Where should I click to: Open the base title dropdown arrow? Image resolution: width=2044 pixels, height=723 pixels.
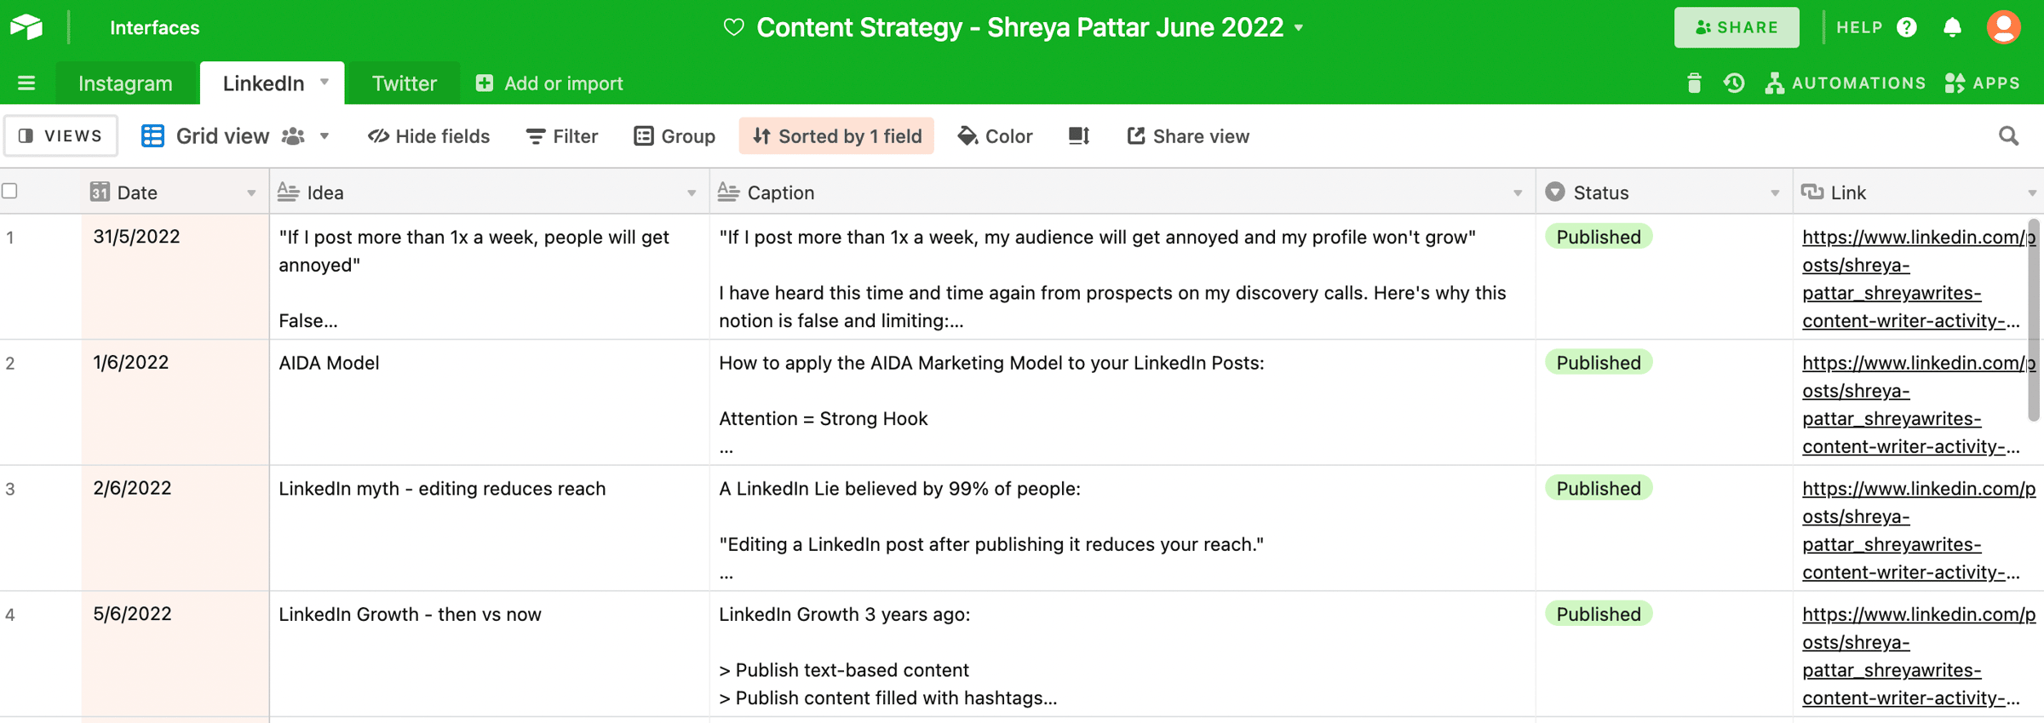pos(1299,28)
